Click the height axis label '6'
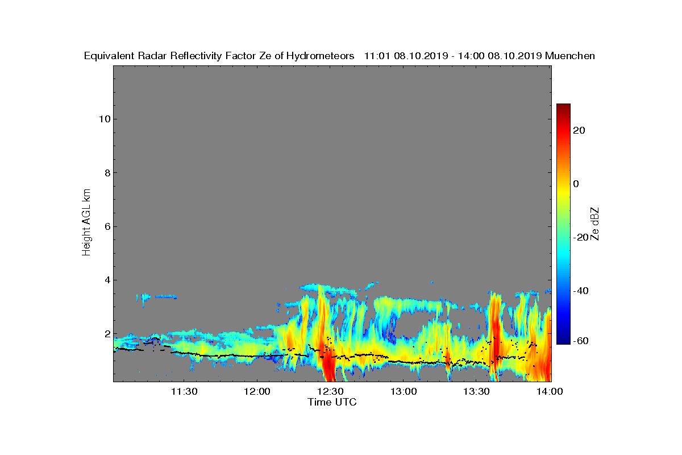Image resolution: width=682 pixels, height=455 pixels. [106, 226]
